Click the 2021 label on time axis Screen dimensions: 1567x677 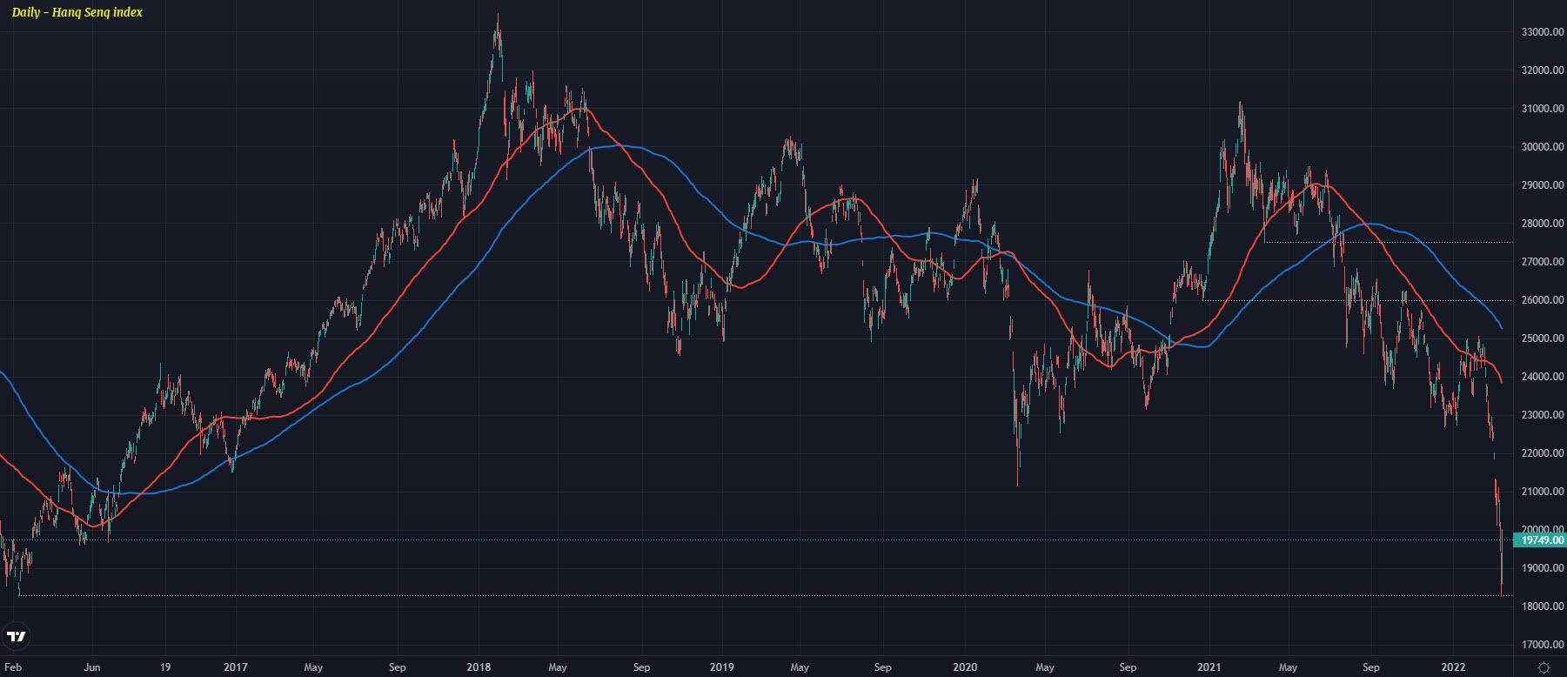pyautogui.click(x=1209, y=667)
